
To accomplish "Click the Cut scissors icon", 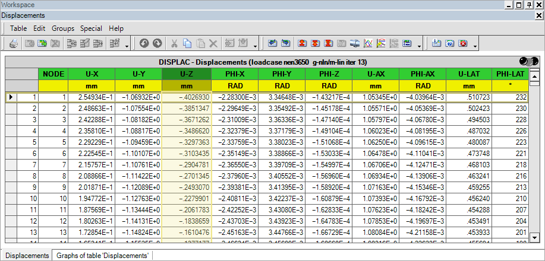I will click(x=174, y=43).
